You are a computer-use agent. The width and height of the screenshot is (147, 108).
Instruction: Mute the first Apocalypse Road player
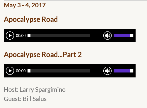(107, 36)
